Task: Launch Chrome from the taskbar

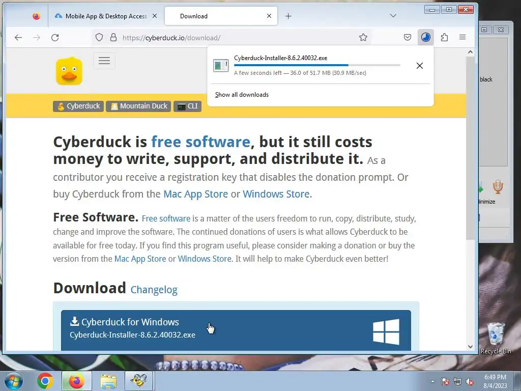Action: click(x=45, y=381)
